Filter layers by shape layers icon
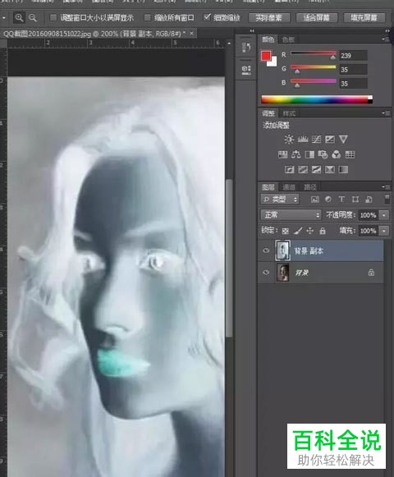394x477 pixels. coord(355,200)
